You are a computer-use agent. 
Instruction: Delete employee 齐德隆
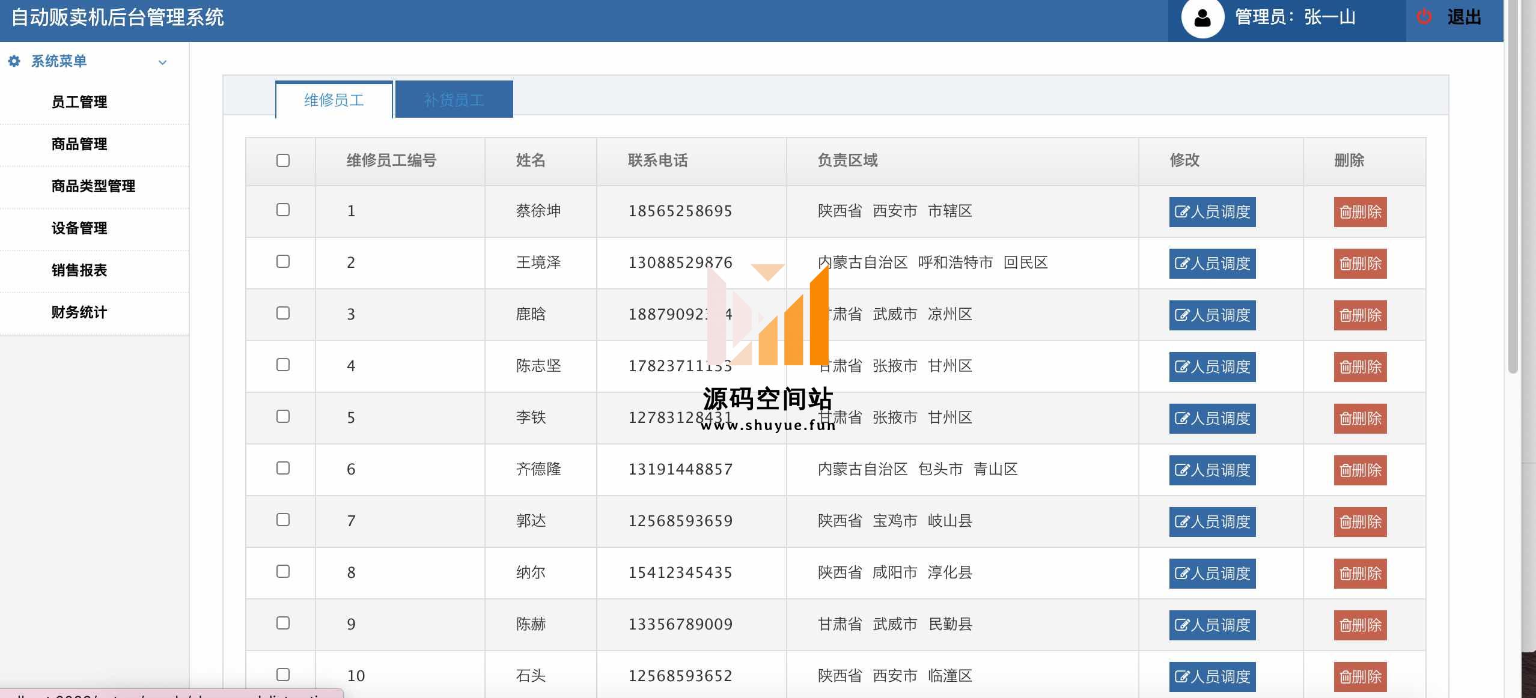tap(1360, 470)
